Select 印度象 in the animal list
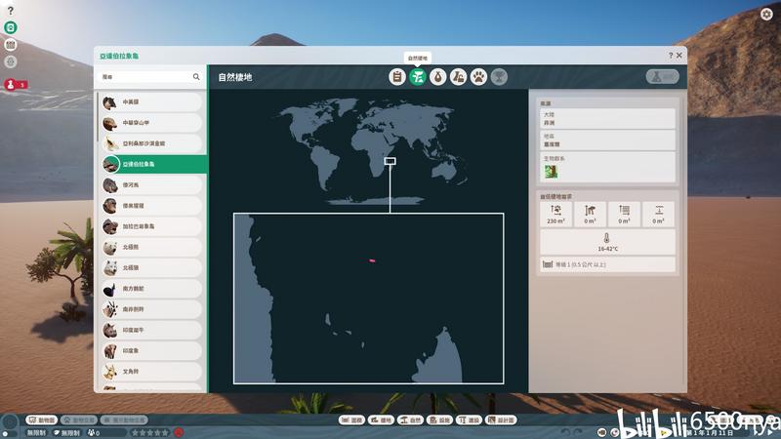This screenshot has height=439, width=781. (x=152, y=351)
